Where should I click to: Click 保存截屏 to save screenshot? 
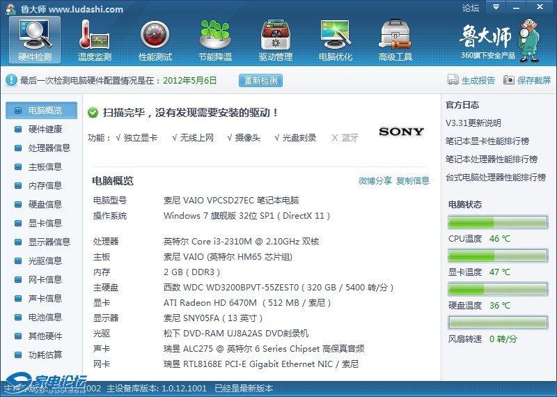point(534,80)
